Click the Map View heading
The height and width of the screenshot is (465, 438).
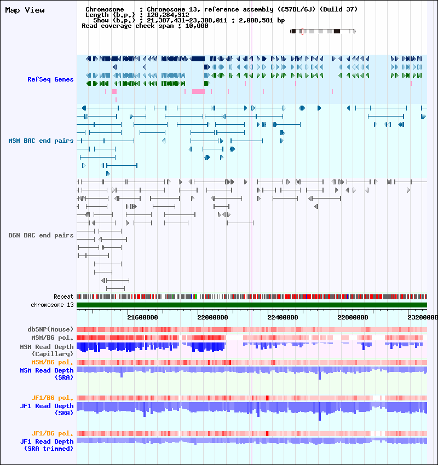(x=25, y=10)
